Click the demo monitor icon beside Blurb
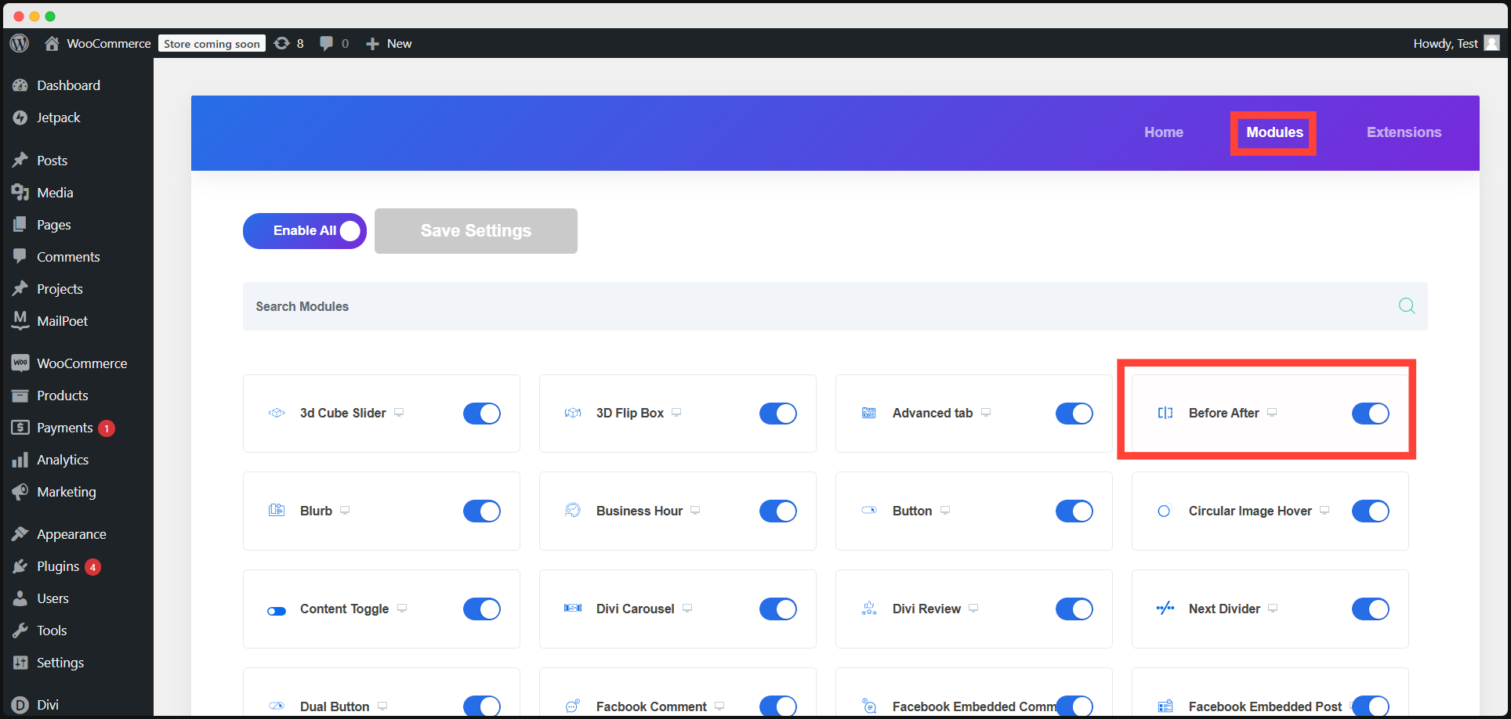1511x719 pixels. pos(345,511)
